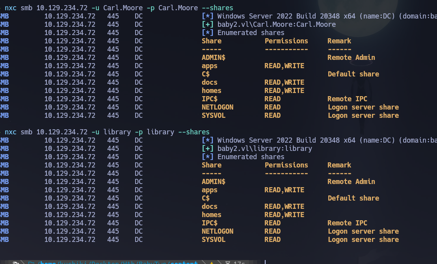The height and width of the screenshot is (264, 437).
Task: Select the NETLOGON share name
Action: click(217, 107)
